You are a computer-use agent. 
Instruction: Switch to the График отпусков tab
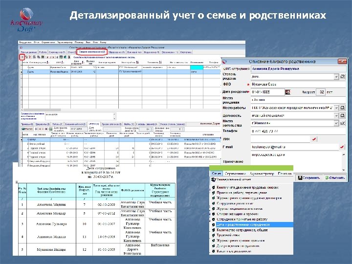(x=111, y=124)
